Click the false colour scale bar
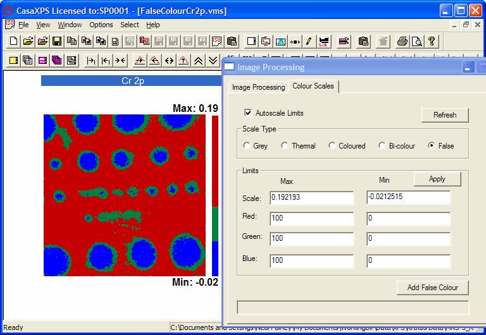 tap(215, 195)
